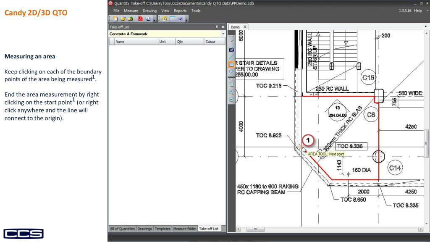Viewport: 430px width, 242px height.
Task: Select the count tool icon
Action: tap(231, 50)
